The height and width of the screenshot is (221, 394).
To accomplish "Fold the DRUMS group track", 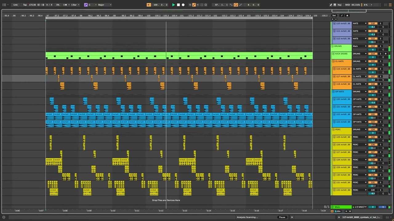I will coord(332,46).
